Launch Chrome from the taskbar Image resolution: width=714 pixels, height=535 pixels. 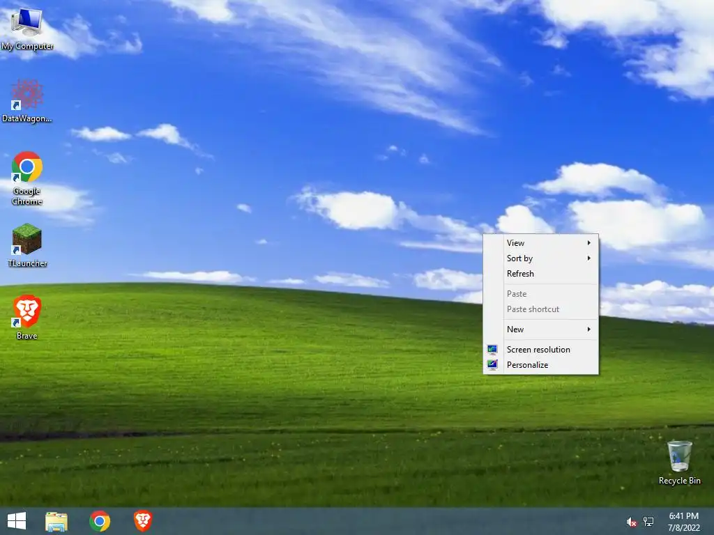click(100, 521)
